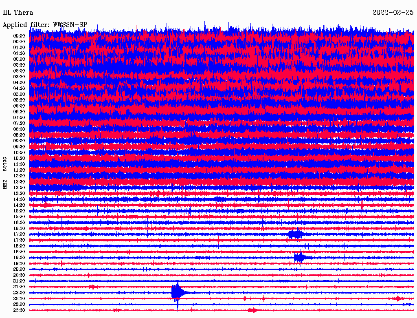Screen dimensions: 417x318
Task: Select the 16:00 time label
Action: [x=19, y=223]
